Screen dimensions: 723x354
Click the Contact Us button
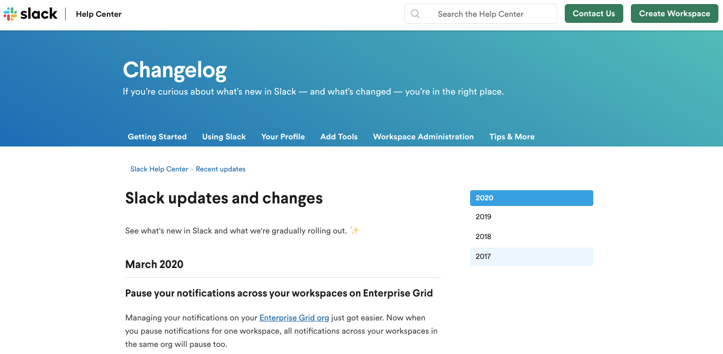[x=594, y=14]
